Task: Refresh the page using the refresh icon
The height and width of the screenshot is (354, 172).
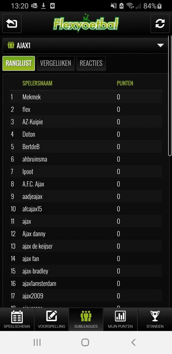Action: pos(160,24)
